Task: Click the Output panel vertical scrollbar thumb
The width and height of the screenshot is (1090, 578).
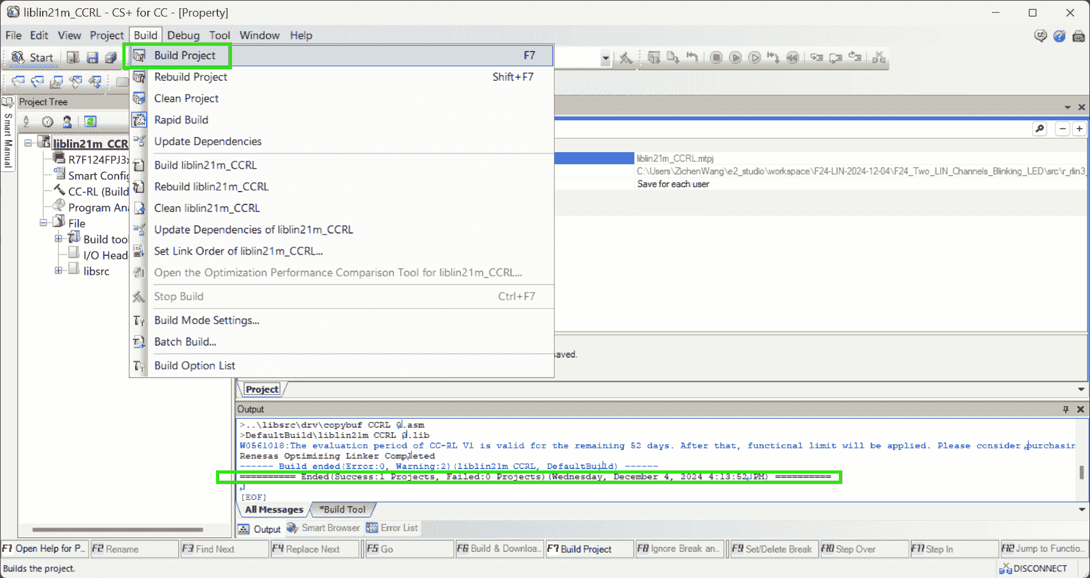Action: coord(1081,472)
